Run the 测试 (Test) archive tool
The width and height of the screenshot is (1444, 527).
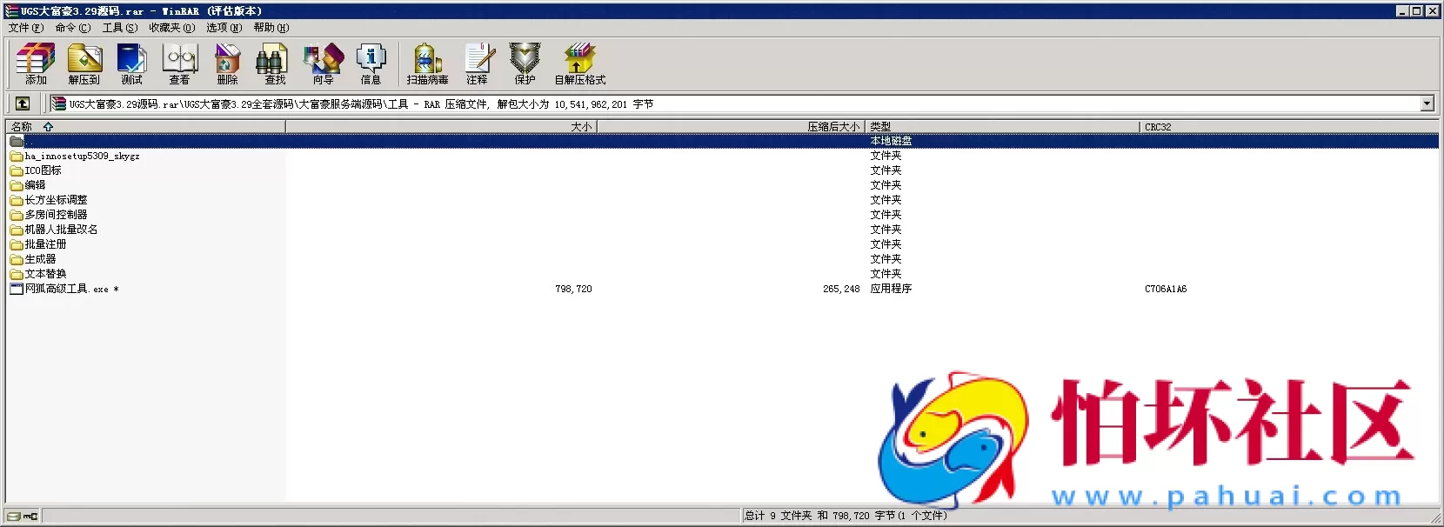[x=132, y=63]
